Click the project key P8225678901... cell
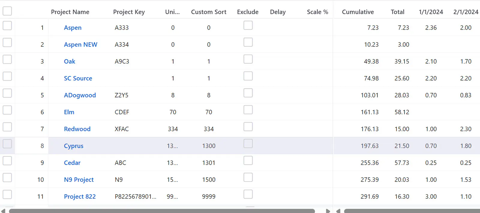Screen dimensions: 480x213 click(136, 197)
